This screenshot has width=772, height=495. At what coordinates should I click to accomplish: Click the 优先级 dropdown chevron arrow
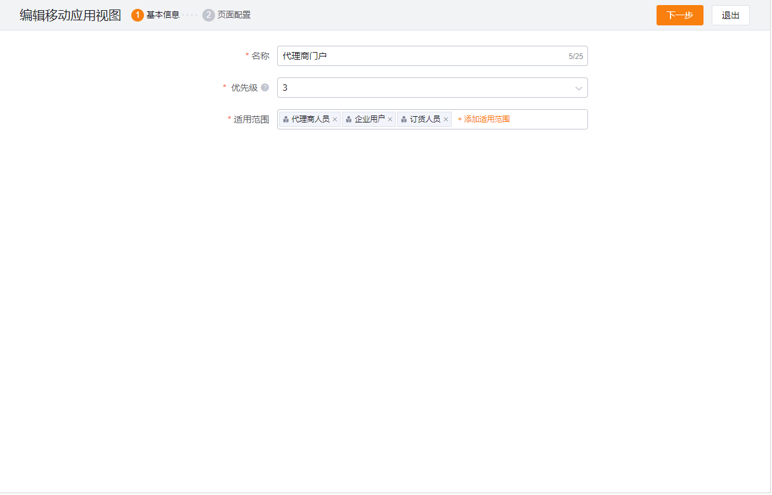click(579, 88)
